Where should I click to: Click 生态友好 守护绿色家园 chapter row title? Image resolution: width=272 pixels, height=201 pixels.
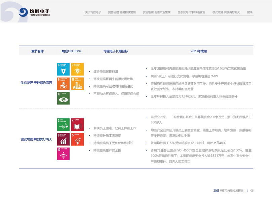pos(36,82)
